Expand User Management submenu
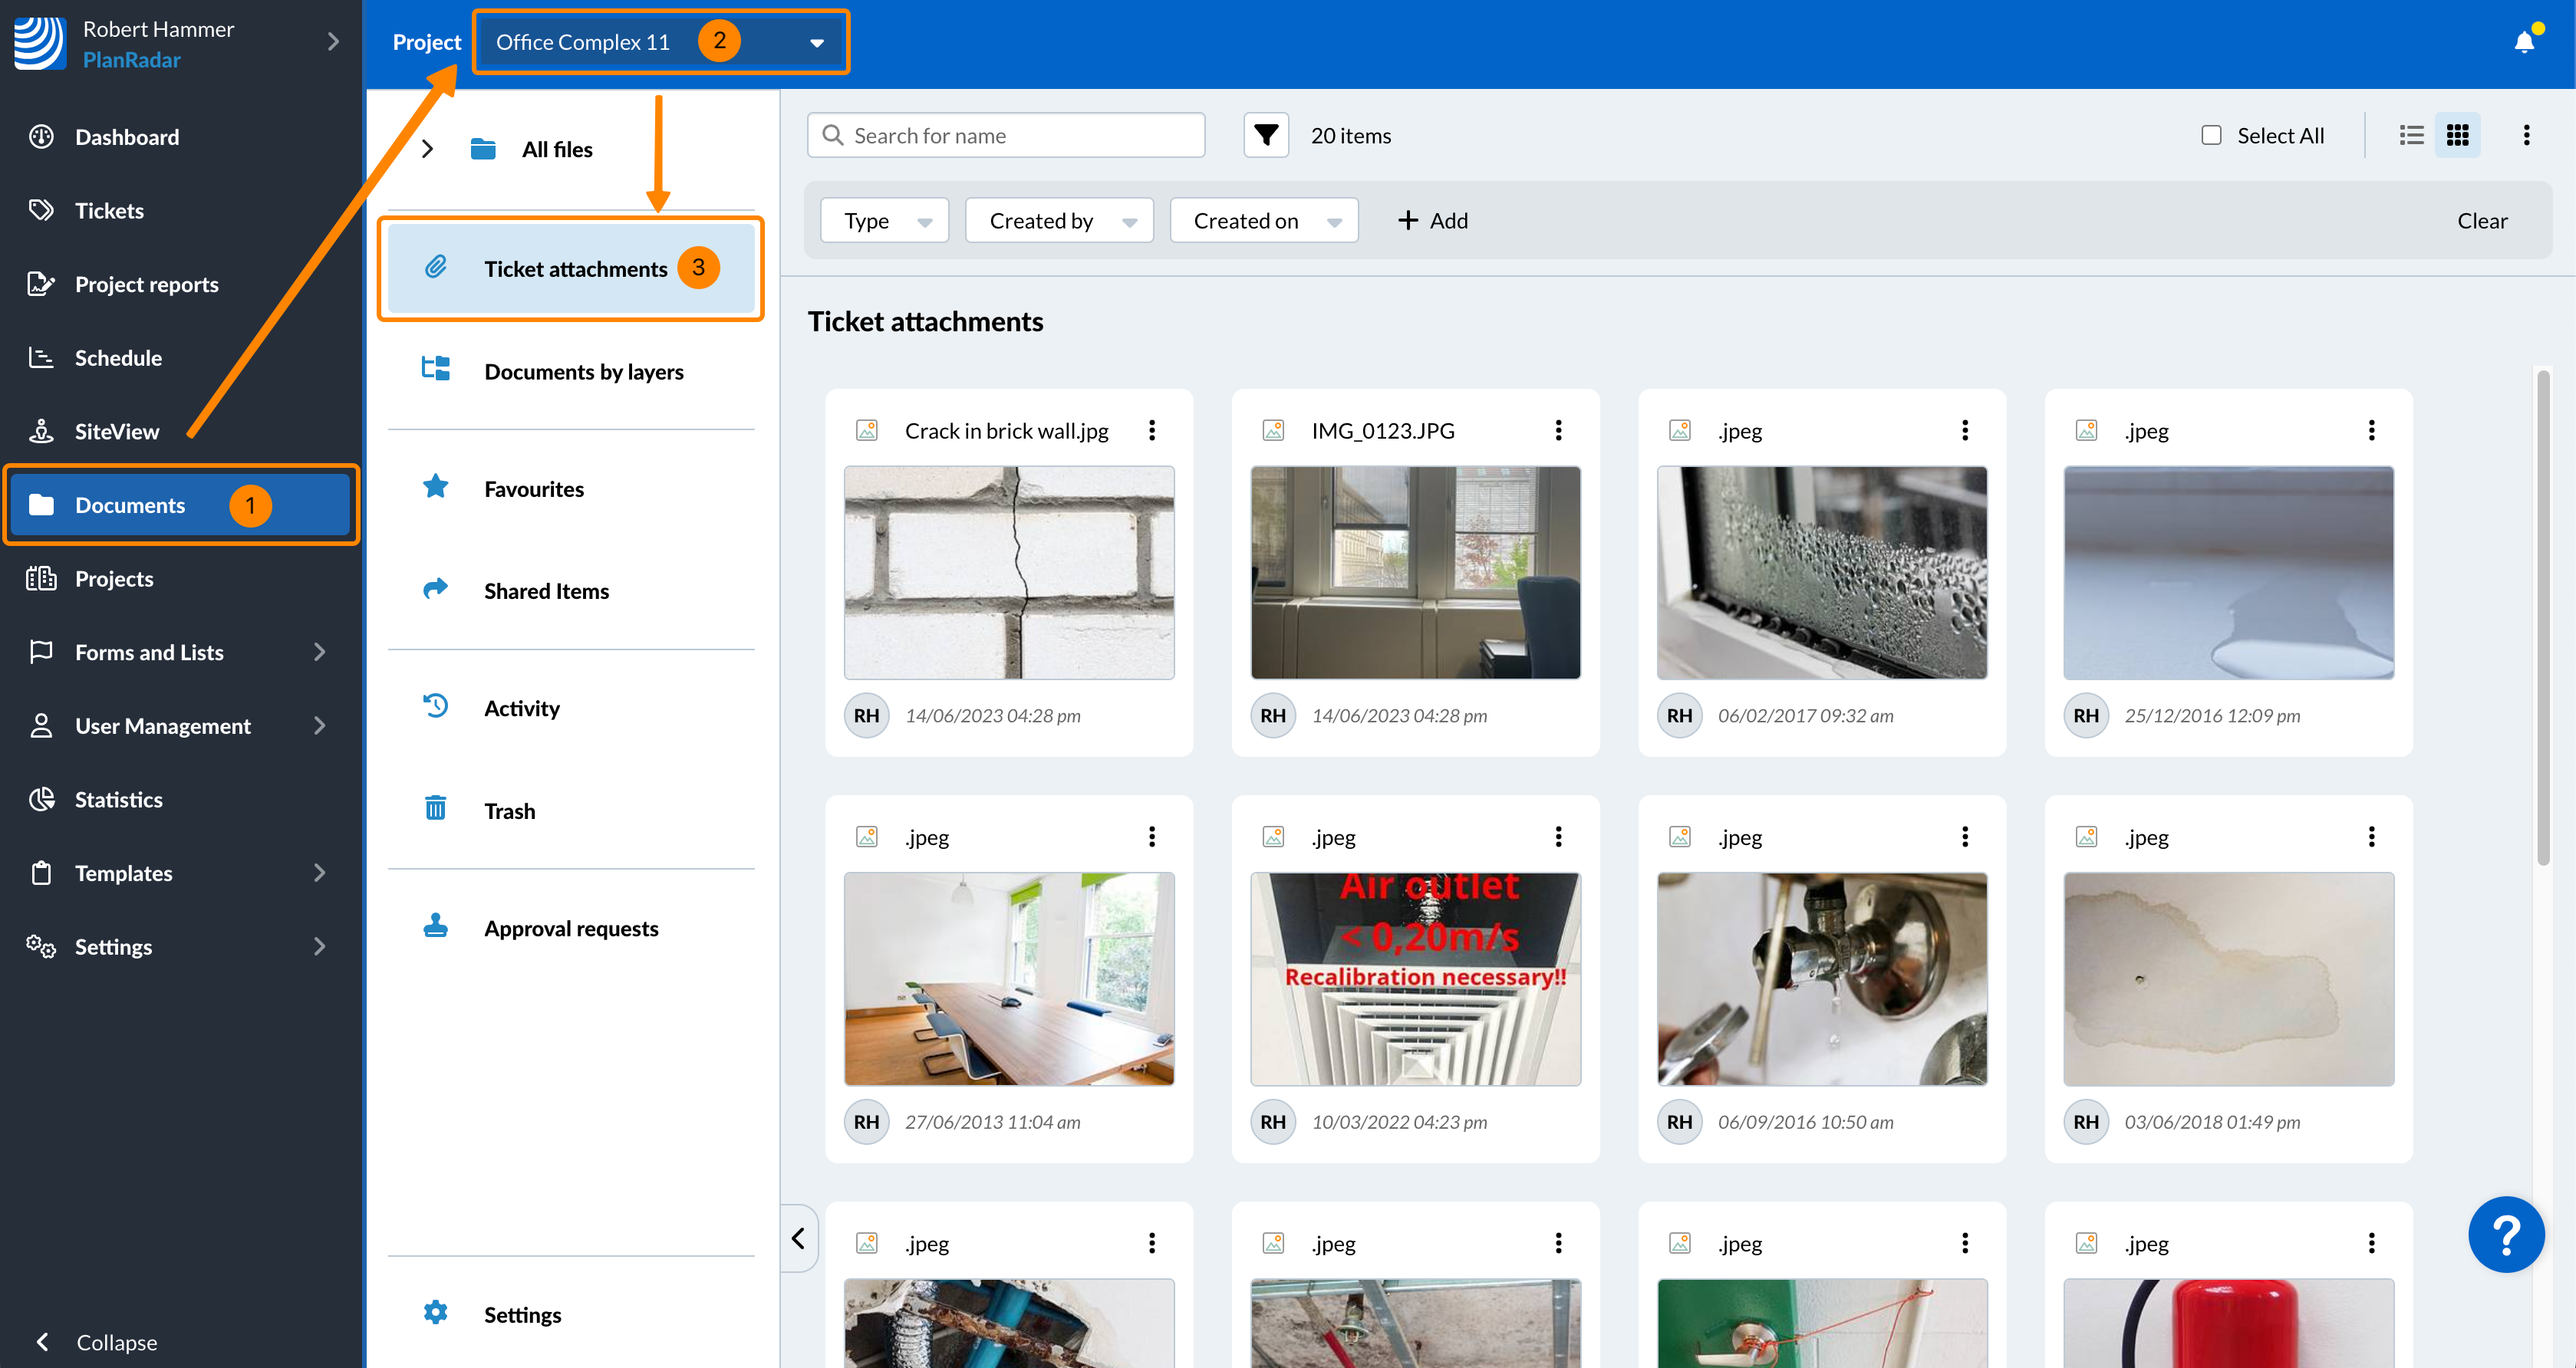 319,726
